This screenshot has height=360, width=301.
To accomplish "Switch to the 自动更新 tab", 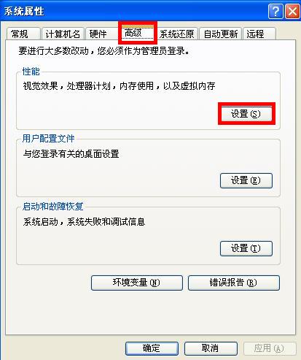I will click(220, 34).
